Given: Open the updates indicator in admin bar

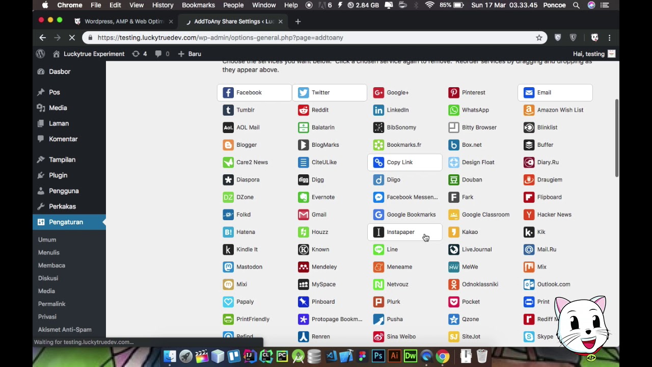Looking at the screenshot, I should [139, 54].
